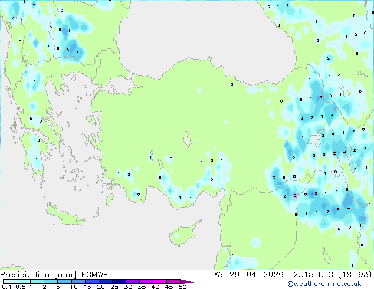Select the 0.1–0.5 mm legend color box
Image resolution: width=374 pixels, height=289 pixels.
10,281
